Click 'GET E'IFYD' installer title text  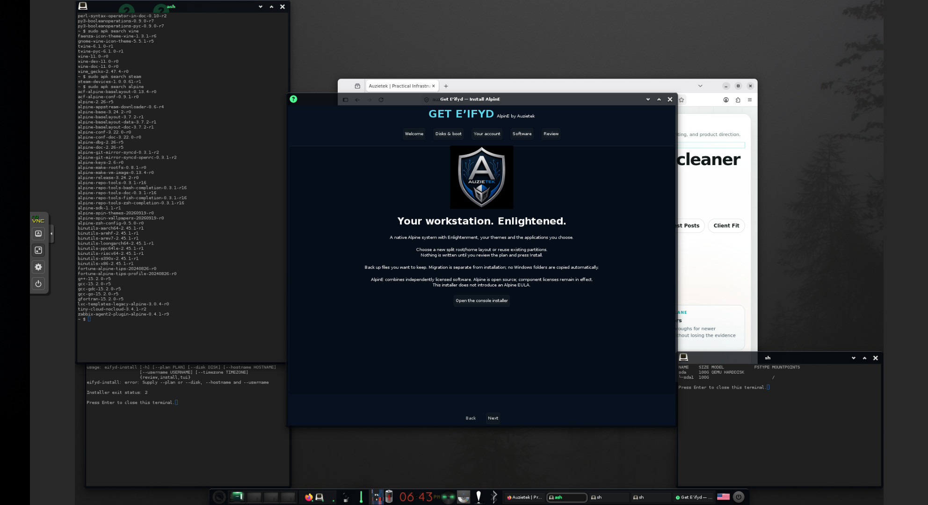[461, 114]
